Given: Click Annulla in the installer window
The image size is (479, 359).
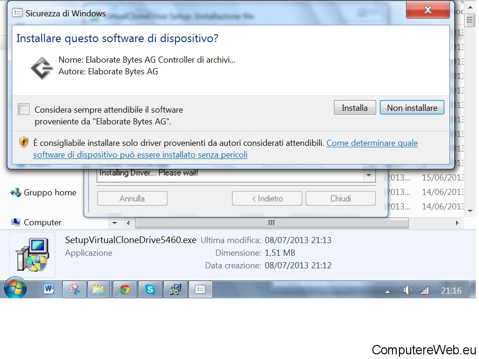Looking at the screenshot, I should [132, 198].
